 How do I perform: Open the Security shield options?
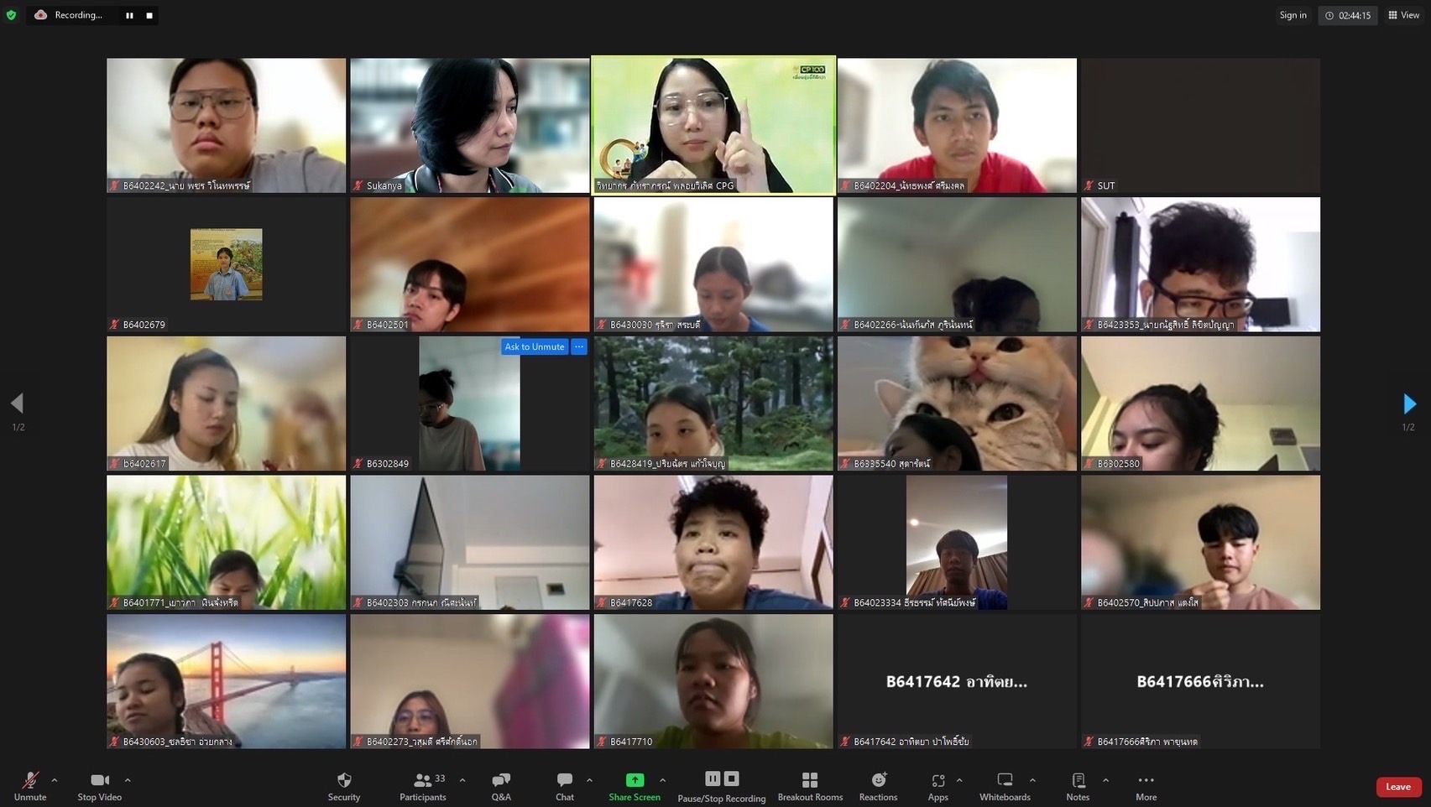[x=344, y=786]
